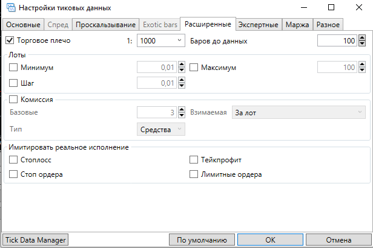The image size is (373, 248).
Task: Open the Разное tab
Action: (x=328, y=25)
